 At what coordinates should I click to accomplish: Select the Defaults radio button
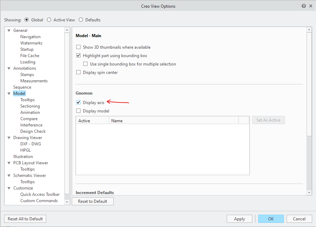[x=81, y=20]
